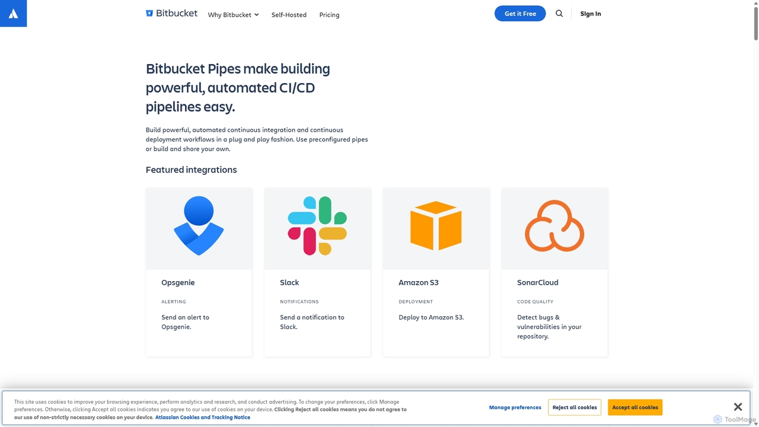Click Reject all cookies button

(575, 407)
